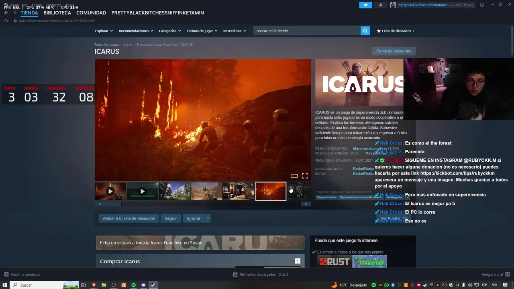Image resolution: width=514 pixels, height=289 pixels.
Task: Open the Supervivencia tag
Action: point(326,197)
